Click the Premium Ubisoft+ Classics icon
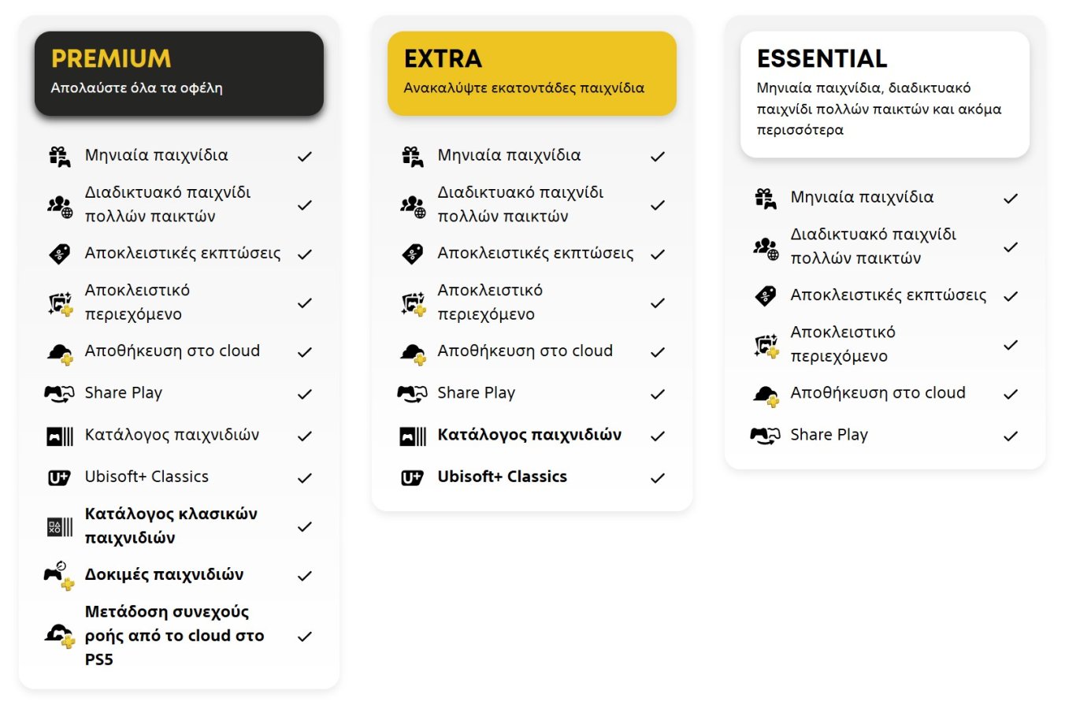Viewport: 1065px width, 709px height. coord(60,477)
